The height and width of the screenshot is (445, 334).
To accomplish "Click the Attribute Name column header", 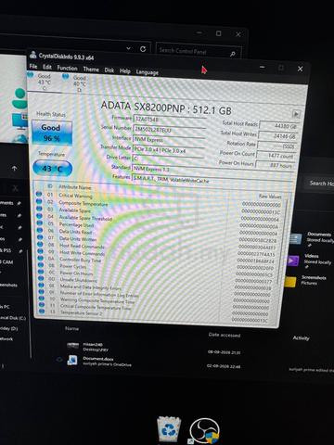I will [75, 187].
